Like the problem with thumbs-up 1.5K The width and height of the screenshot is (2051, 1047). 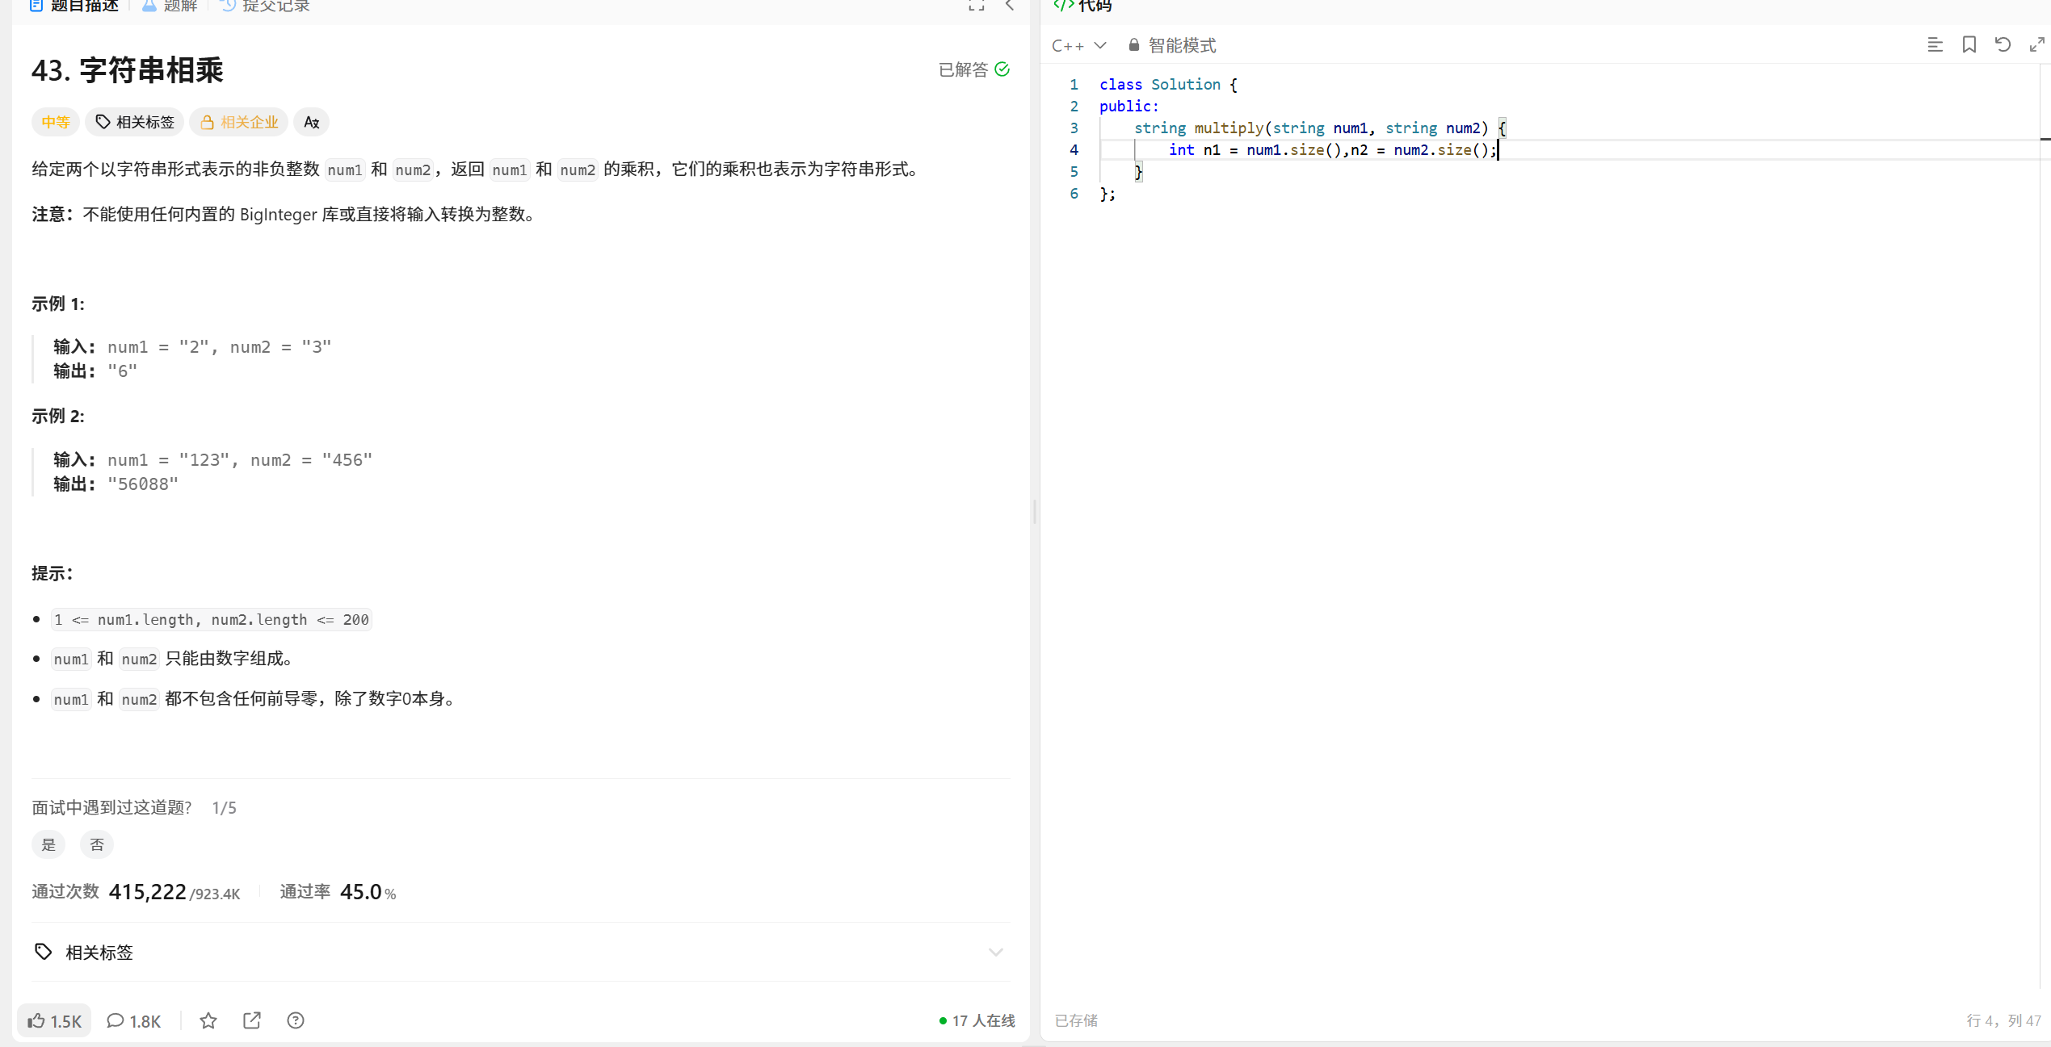point(55,1020)
